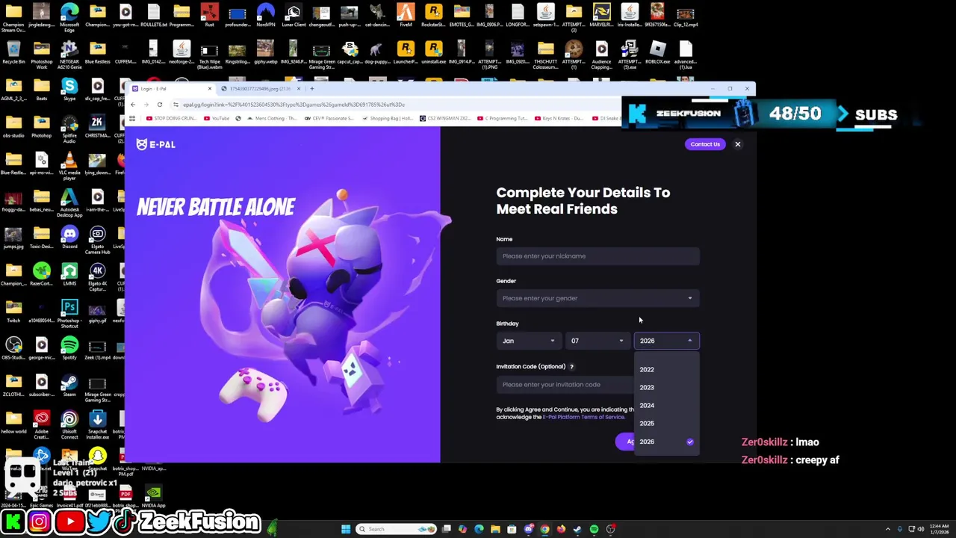Viewport: 956px width, 538px height.
Task: Open VLC media player shortcut
Action: click(69, 164)
